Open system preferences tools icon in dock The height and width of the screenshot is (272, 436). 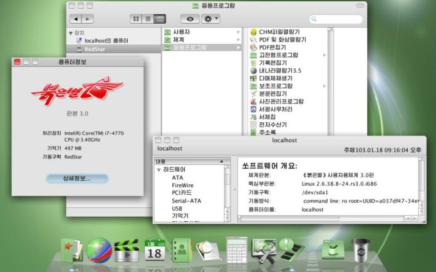[x=264, y=251]
